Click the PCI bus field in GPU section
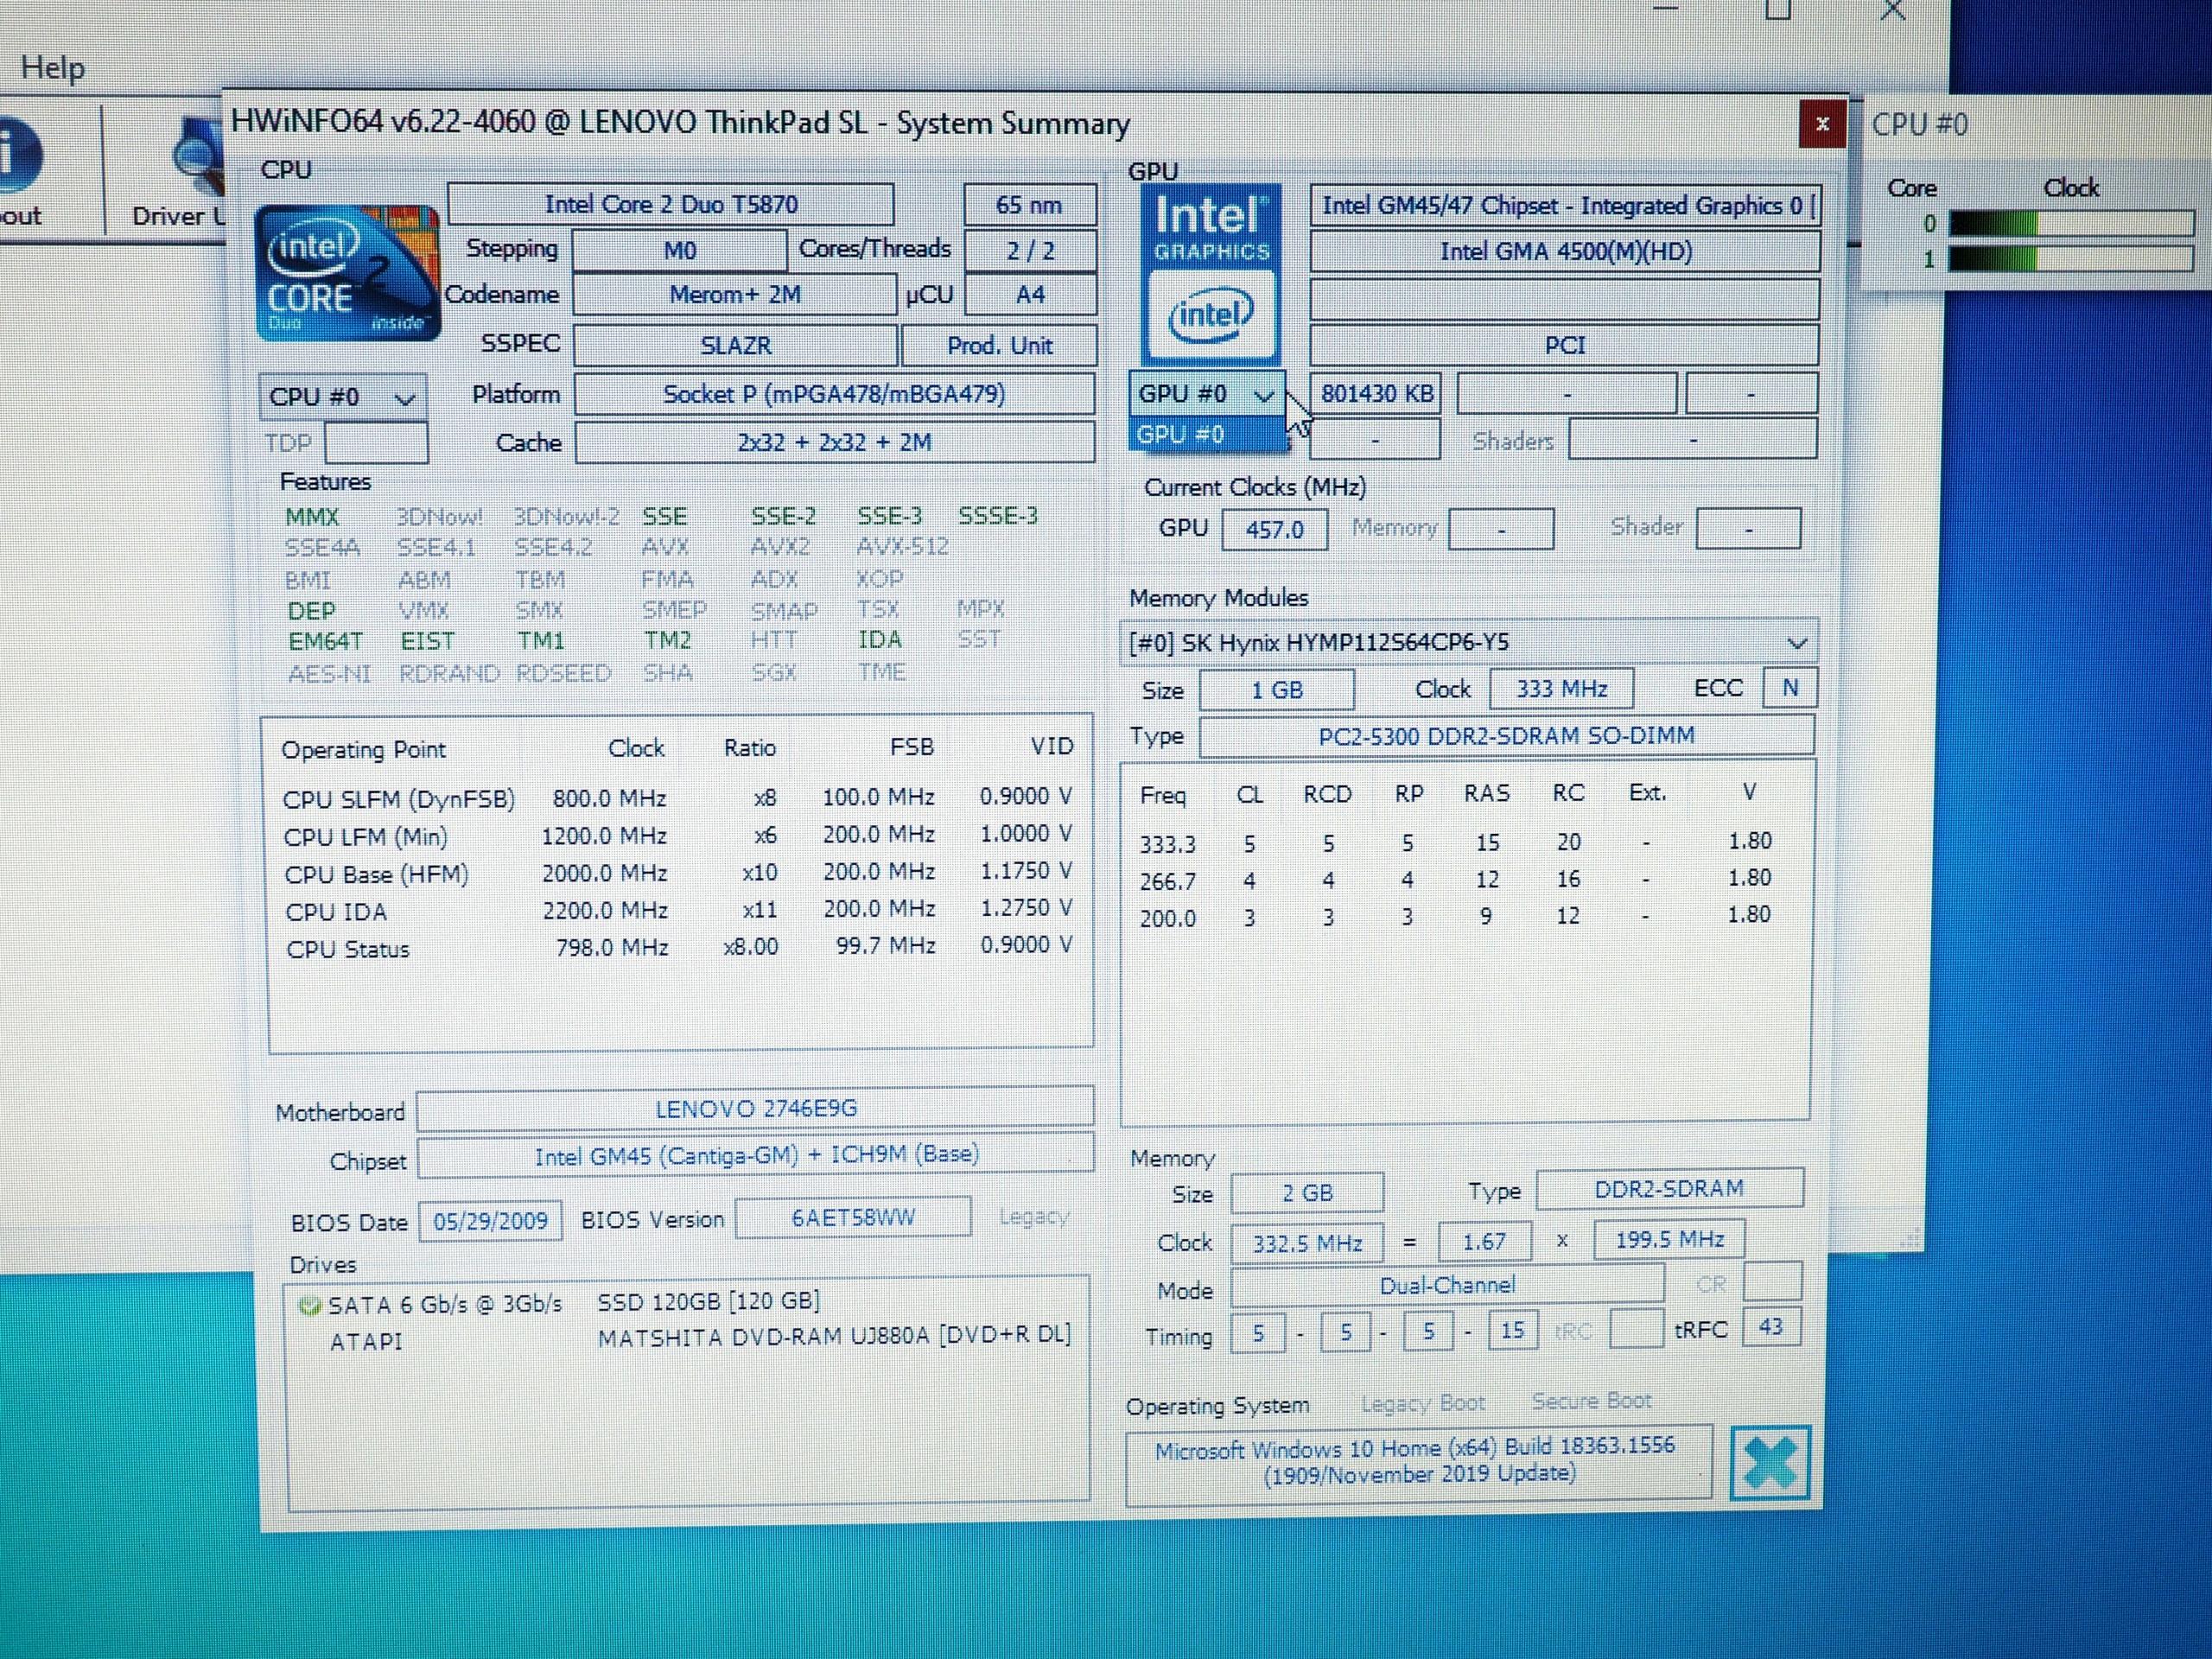Screen dimensions: 2212x1659 [1565, 346]
